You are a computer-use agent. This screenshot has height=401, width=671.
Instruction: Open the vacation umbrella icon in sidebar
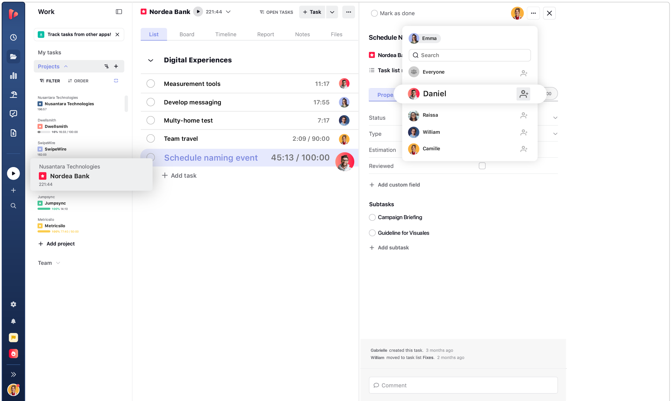pyautogui.click(x=13, y=95)
